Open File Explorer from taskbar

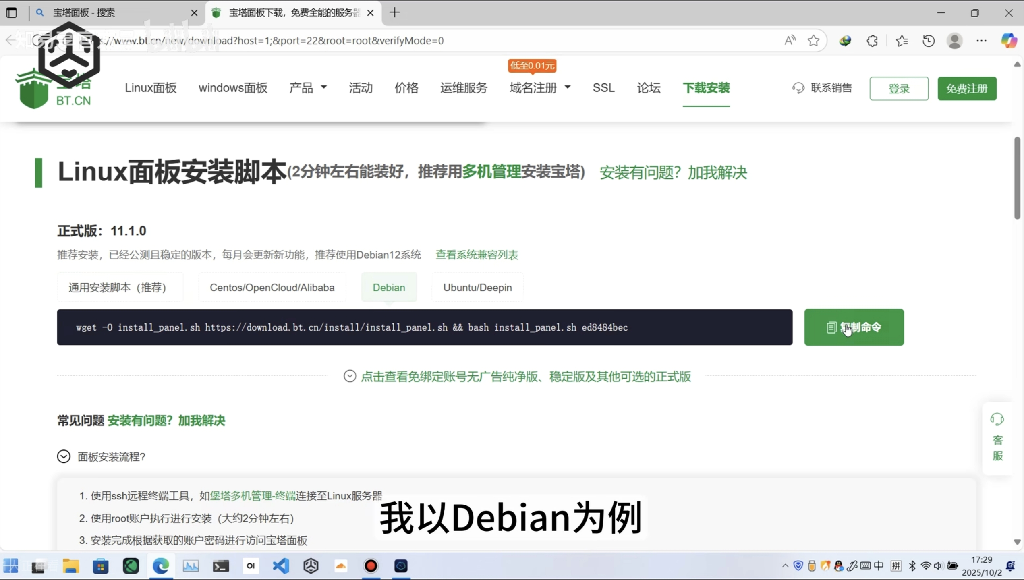(x=70, y=566)
